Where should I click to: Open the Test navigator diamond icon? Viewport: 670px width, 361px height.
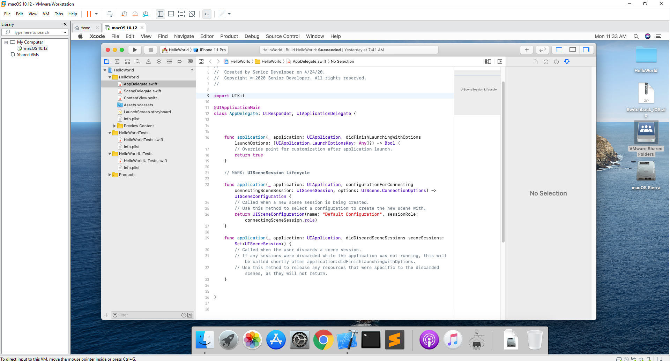159,61
